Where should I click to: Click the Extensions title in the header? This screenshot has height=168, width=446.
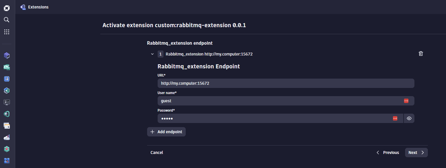click(38, 7)
